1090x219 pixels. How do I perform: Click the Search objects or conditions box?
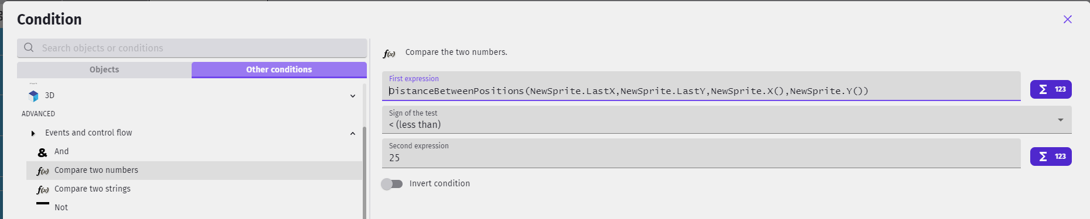tap(192, 48)
